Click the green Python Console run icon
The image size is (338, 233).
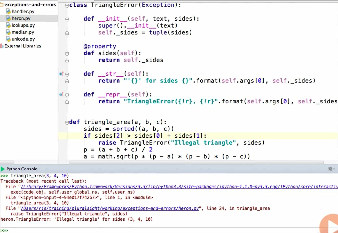[3, 169]
